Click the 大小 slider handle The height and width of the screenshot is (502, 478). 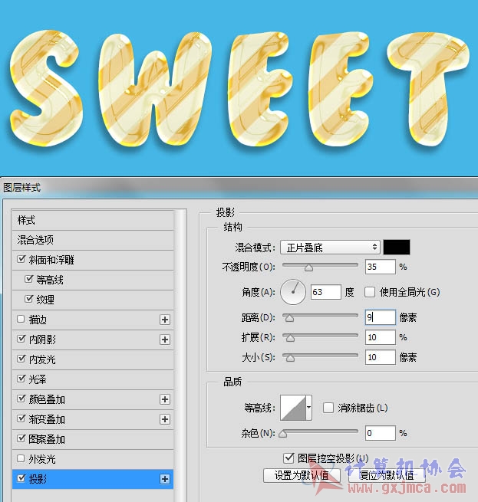pos(290,358)
